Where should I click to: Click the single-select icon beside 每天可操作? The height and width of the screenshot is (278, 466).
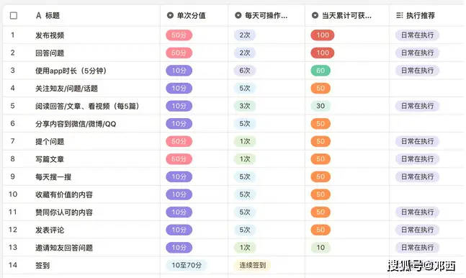point(238,15)
